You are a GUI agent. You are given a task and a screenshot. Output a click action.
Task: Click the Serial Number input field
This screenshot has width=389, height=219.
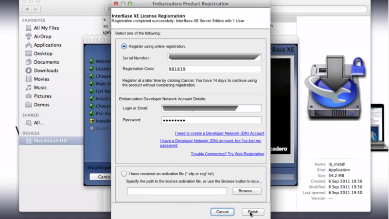click(214, 57)
